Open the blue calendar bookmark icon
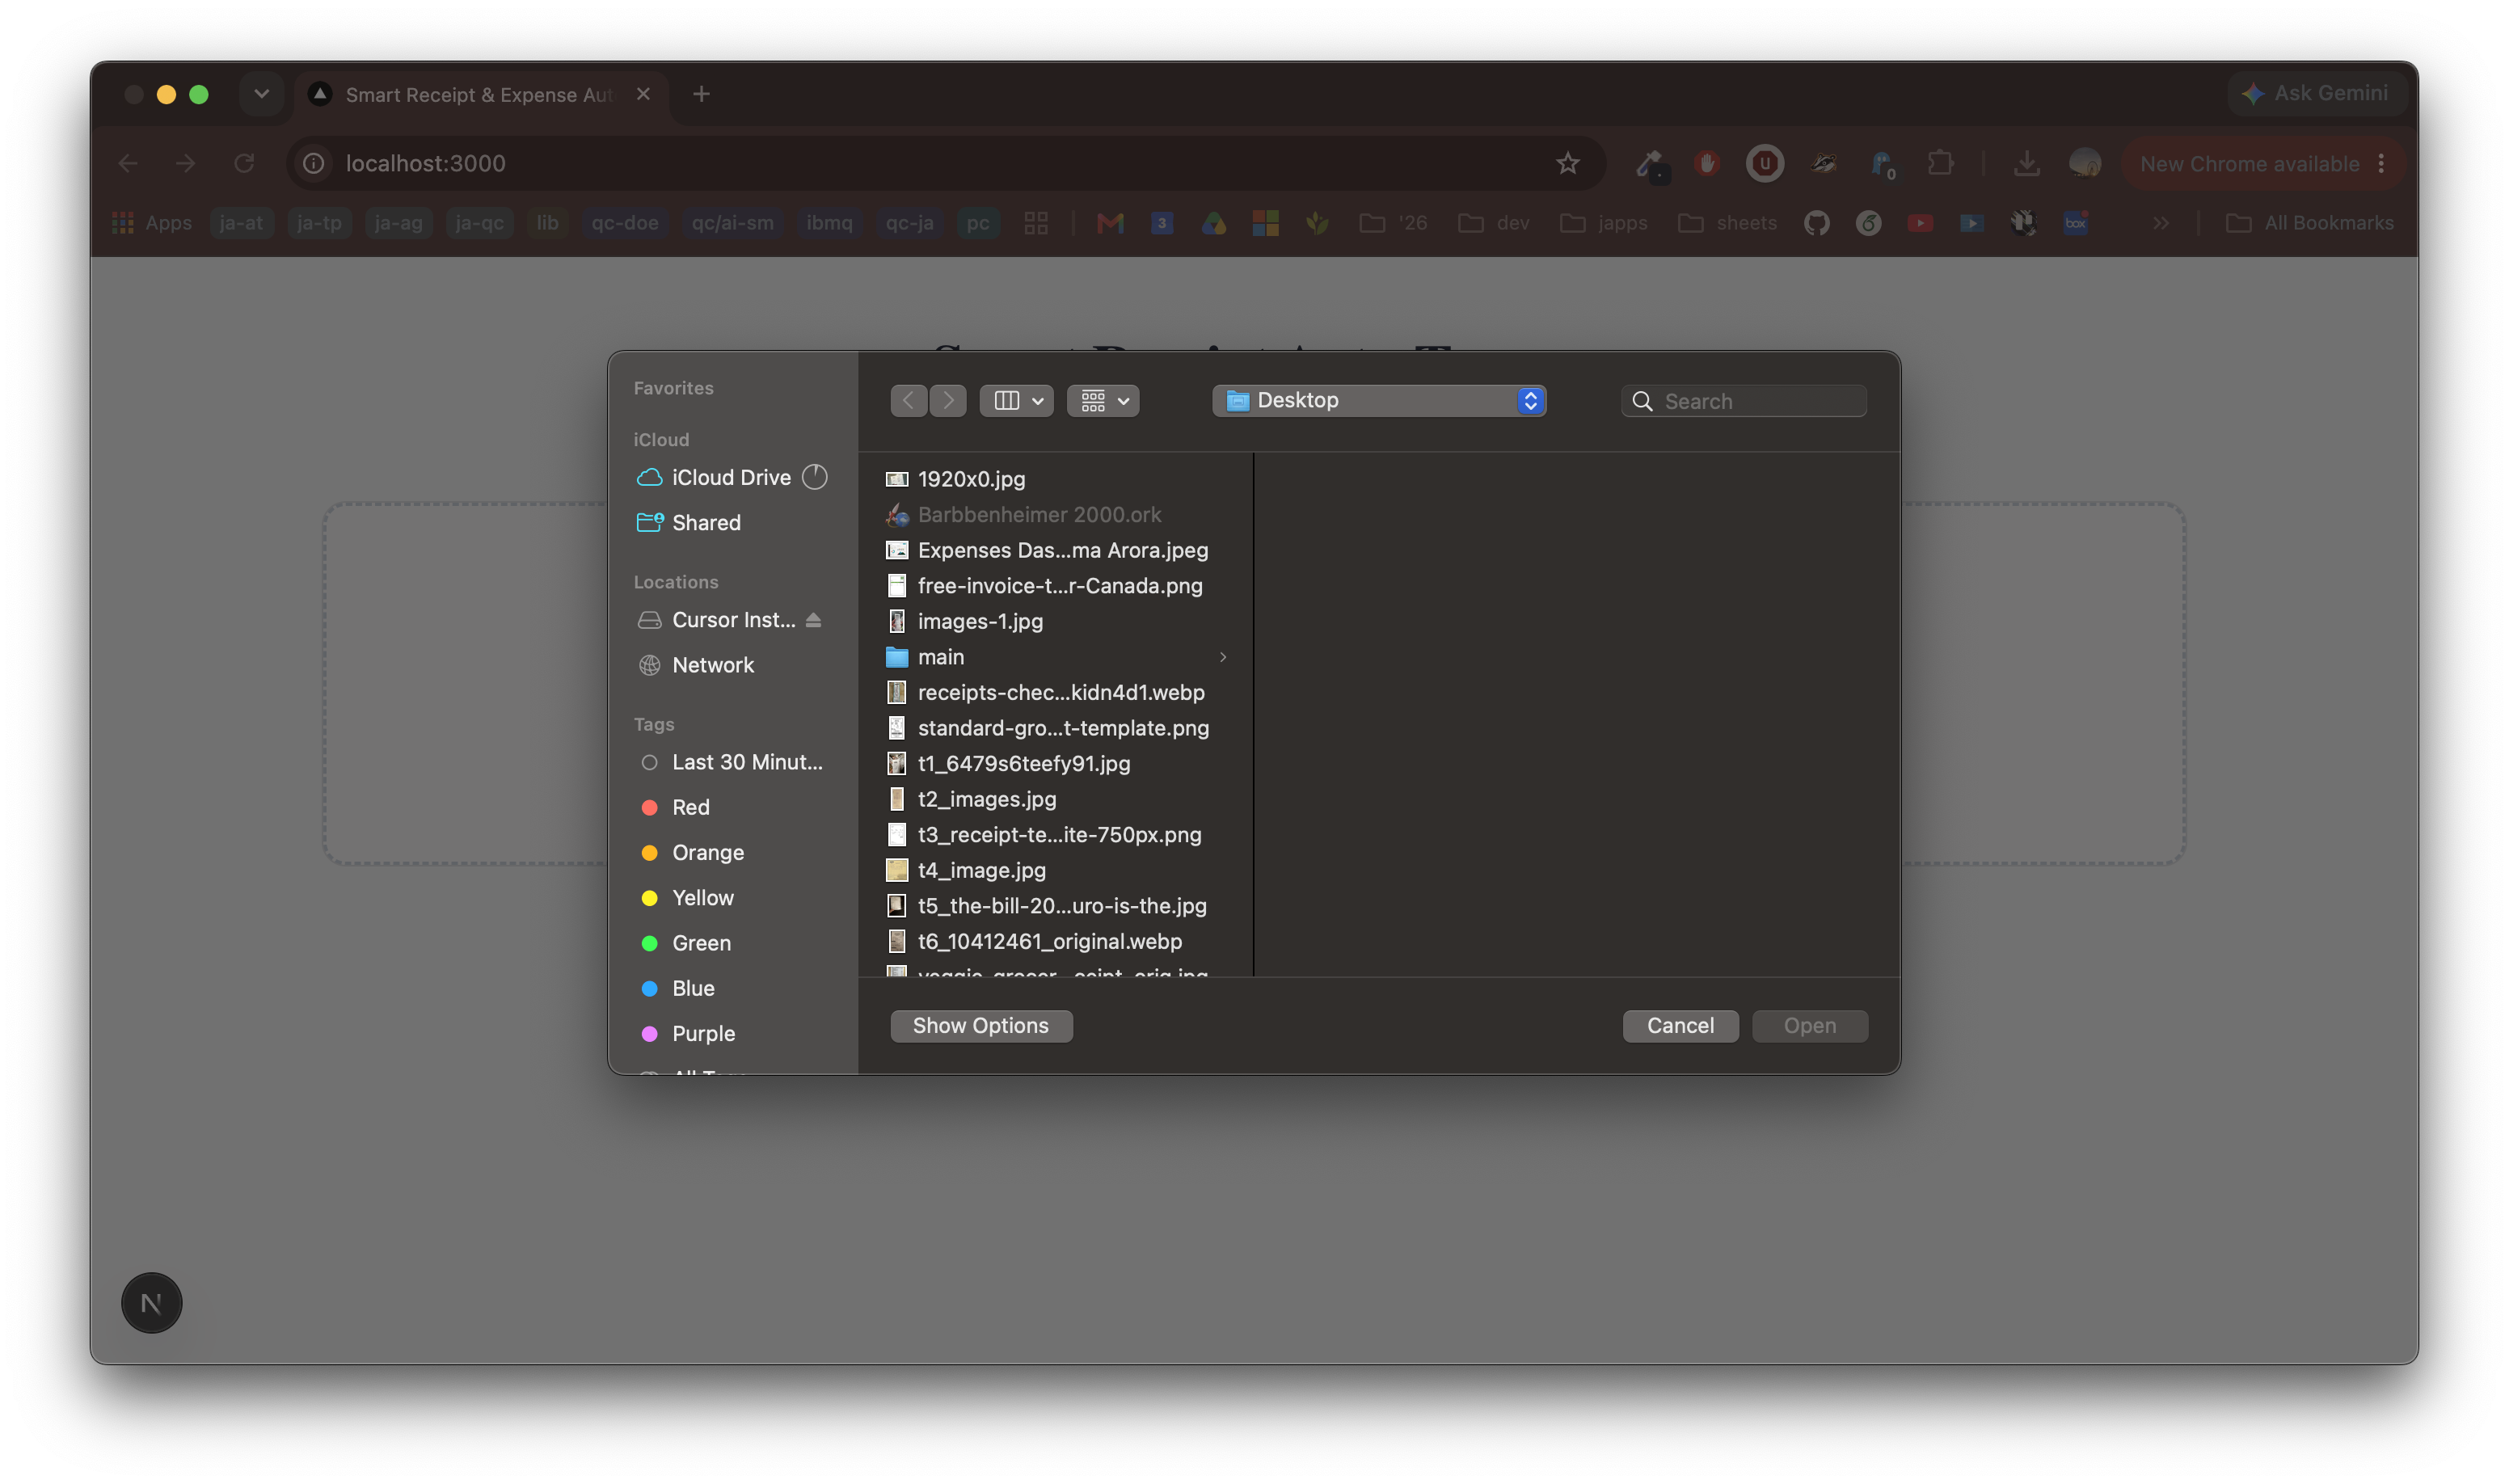 [x=1161, y=223]
